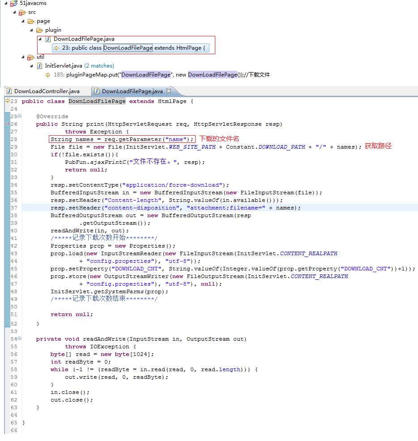This screenshot has width=418, height=441.
Task: Close the DownLoadFilePage.java editor tab
Action: pos(169,91)
